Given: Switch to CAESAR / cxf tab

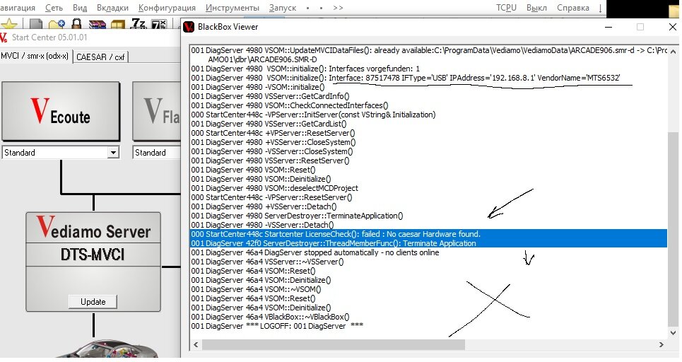Looking at the screenshot, I should [100, 57].
